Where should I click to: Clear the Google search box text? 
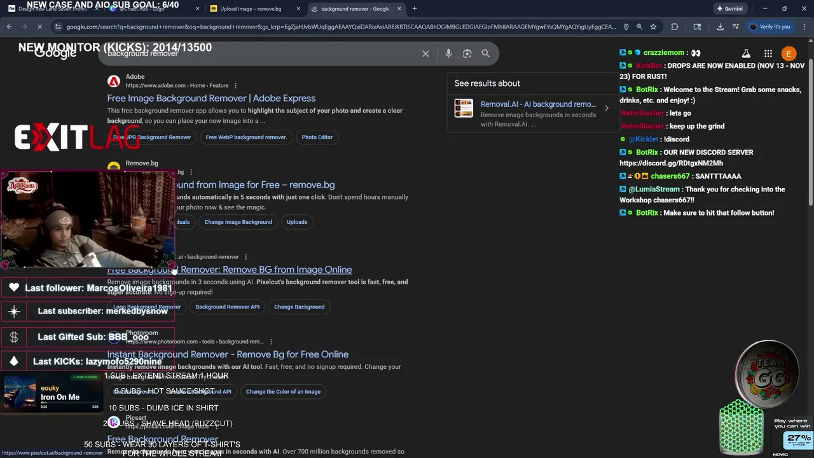coord(425,53)
